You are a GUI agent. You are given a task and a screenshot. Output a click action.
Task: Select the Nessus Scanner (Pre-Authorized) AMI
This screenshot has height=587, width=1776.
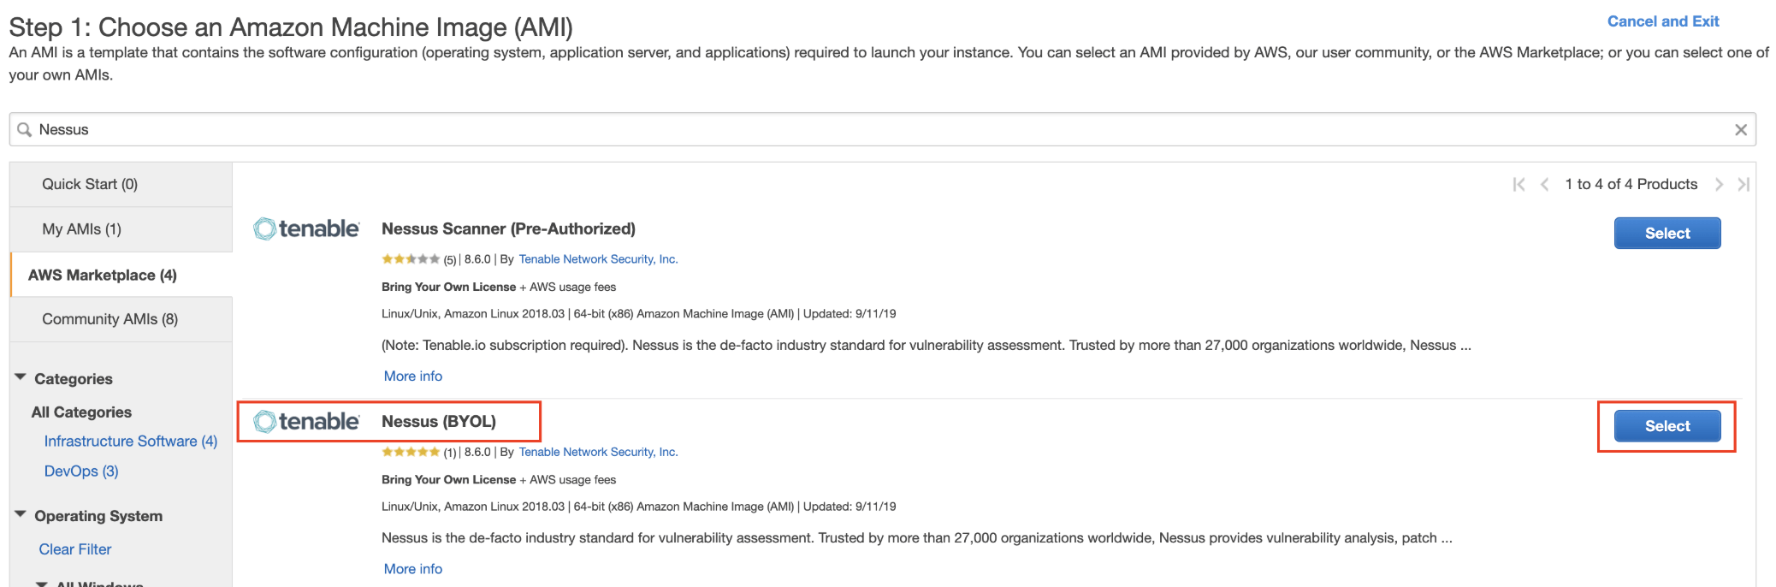(x=1667, y=233)
